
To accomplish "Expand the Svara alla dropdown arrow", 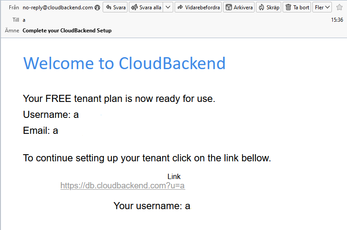I will pyautogui.click(x=168, y=7).
